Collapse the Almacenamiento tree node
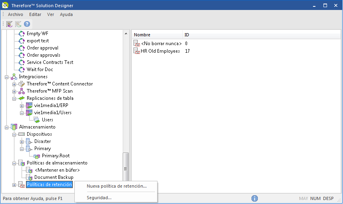The width and height of the screenshot is (343, 204). pos(6,127)
